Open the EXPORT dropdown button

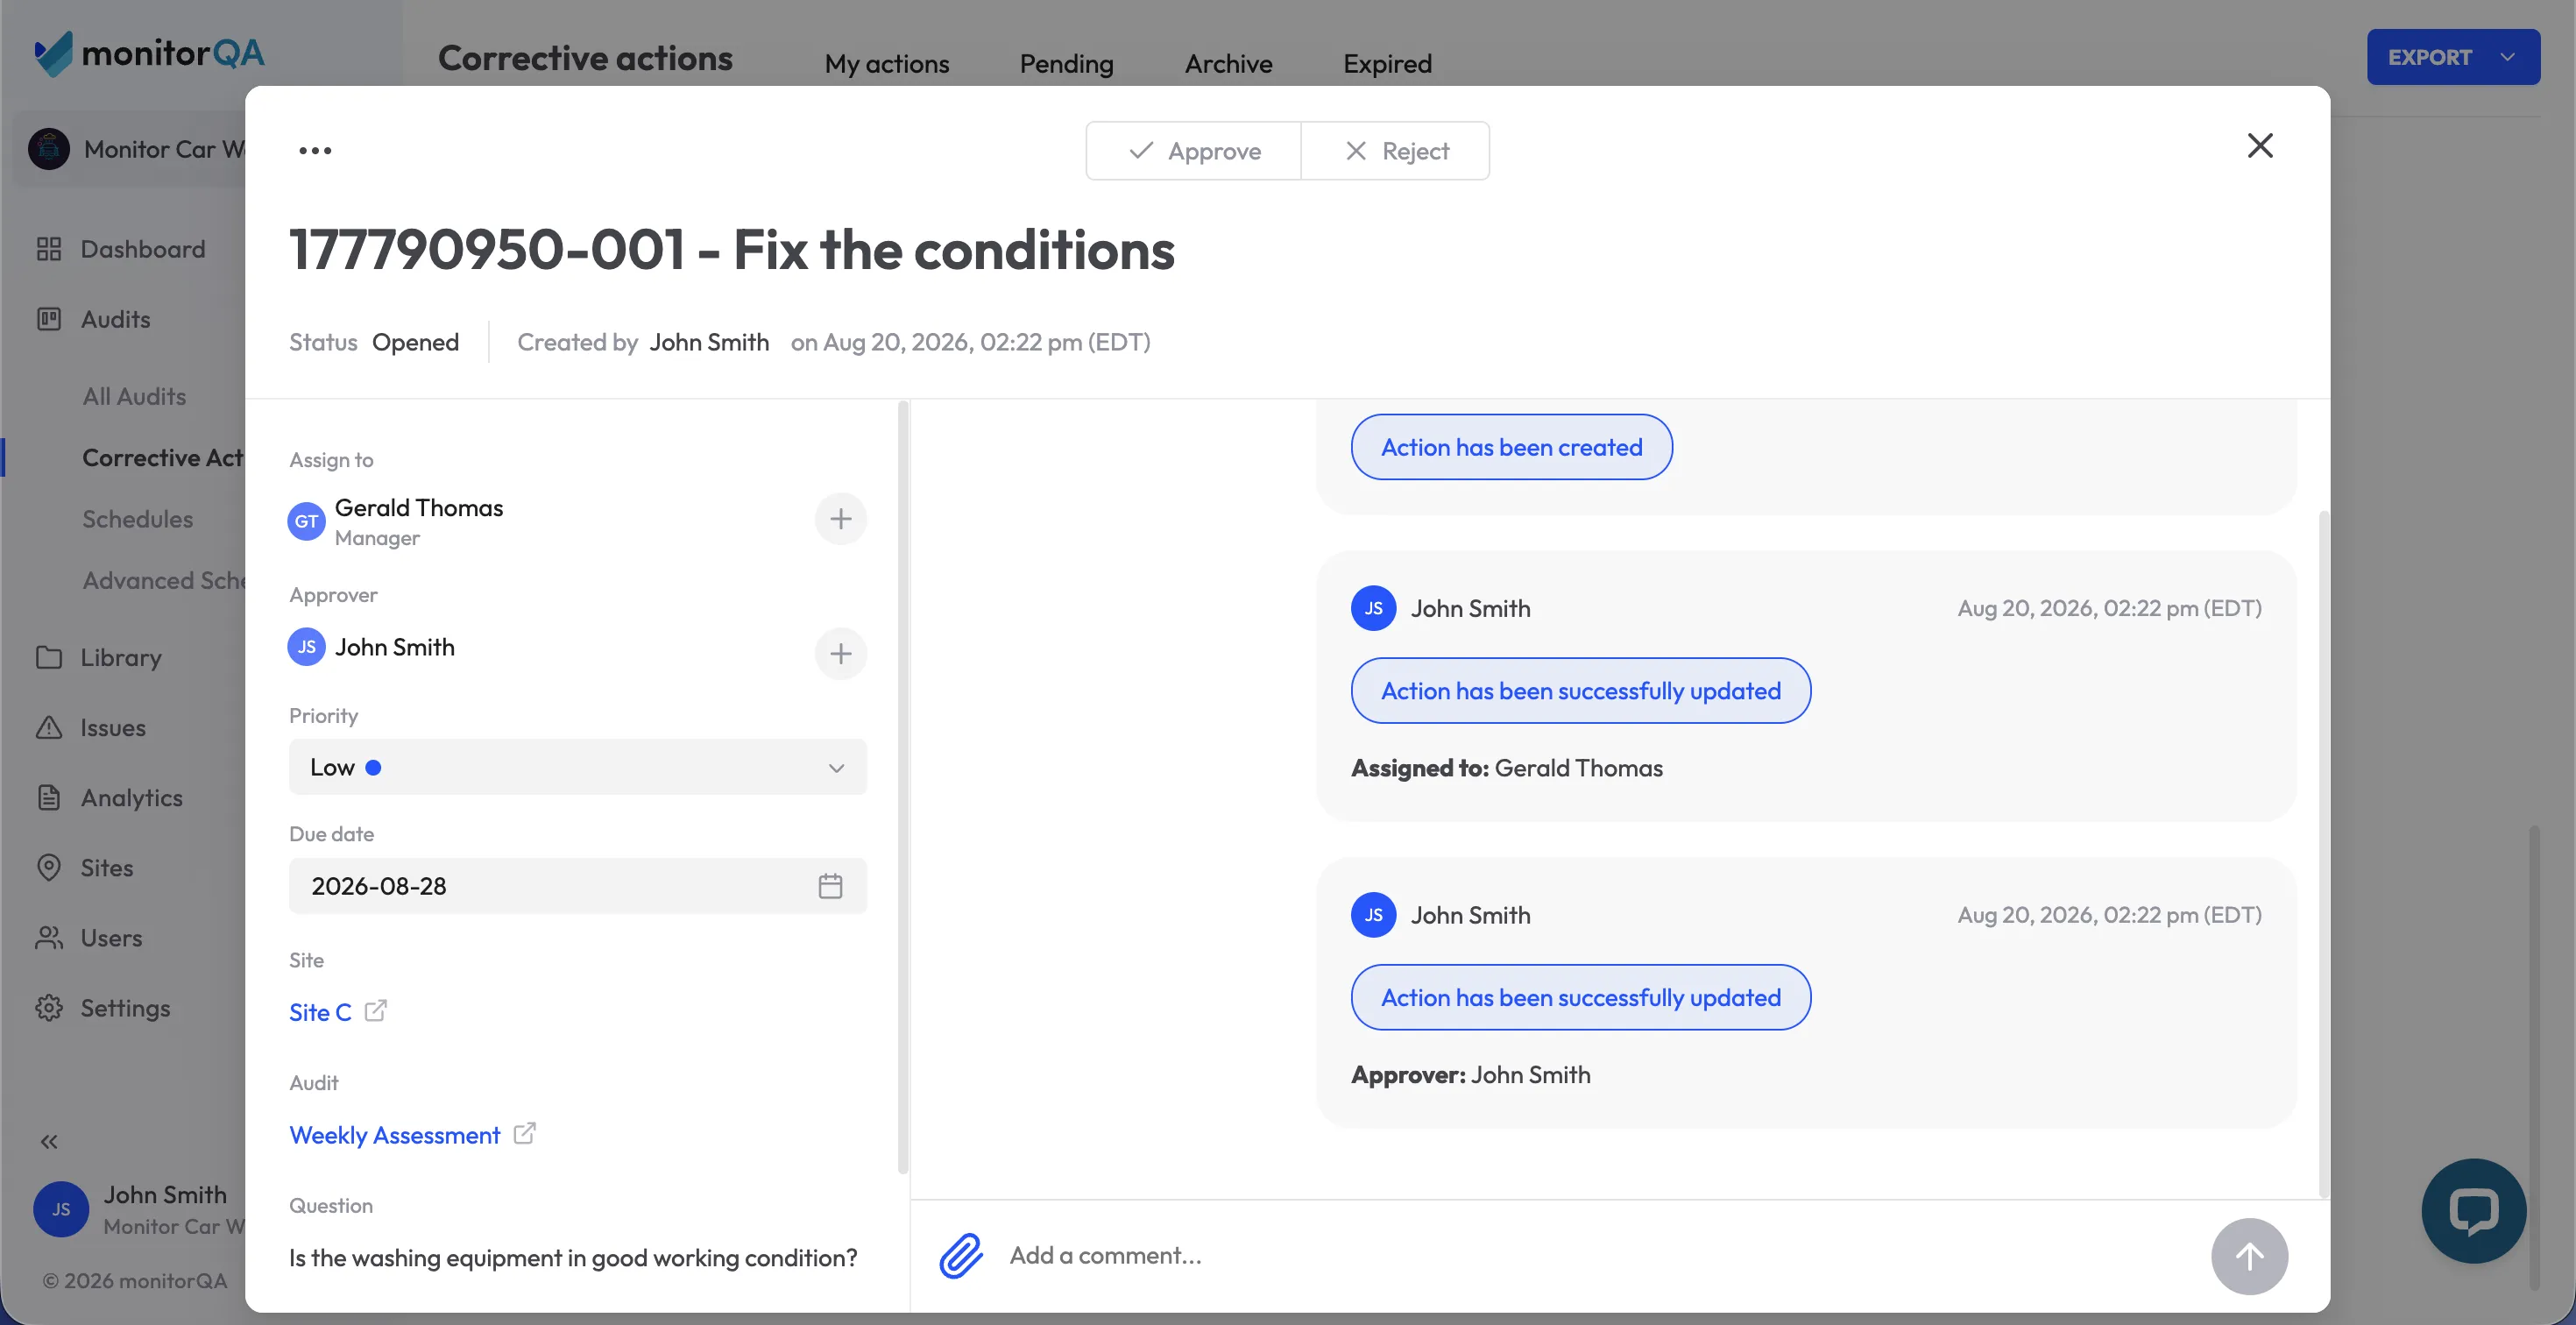pyautogui.click(x=2453, y=57)
